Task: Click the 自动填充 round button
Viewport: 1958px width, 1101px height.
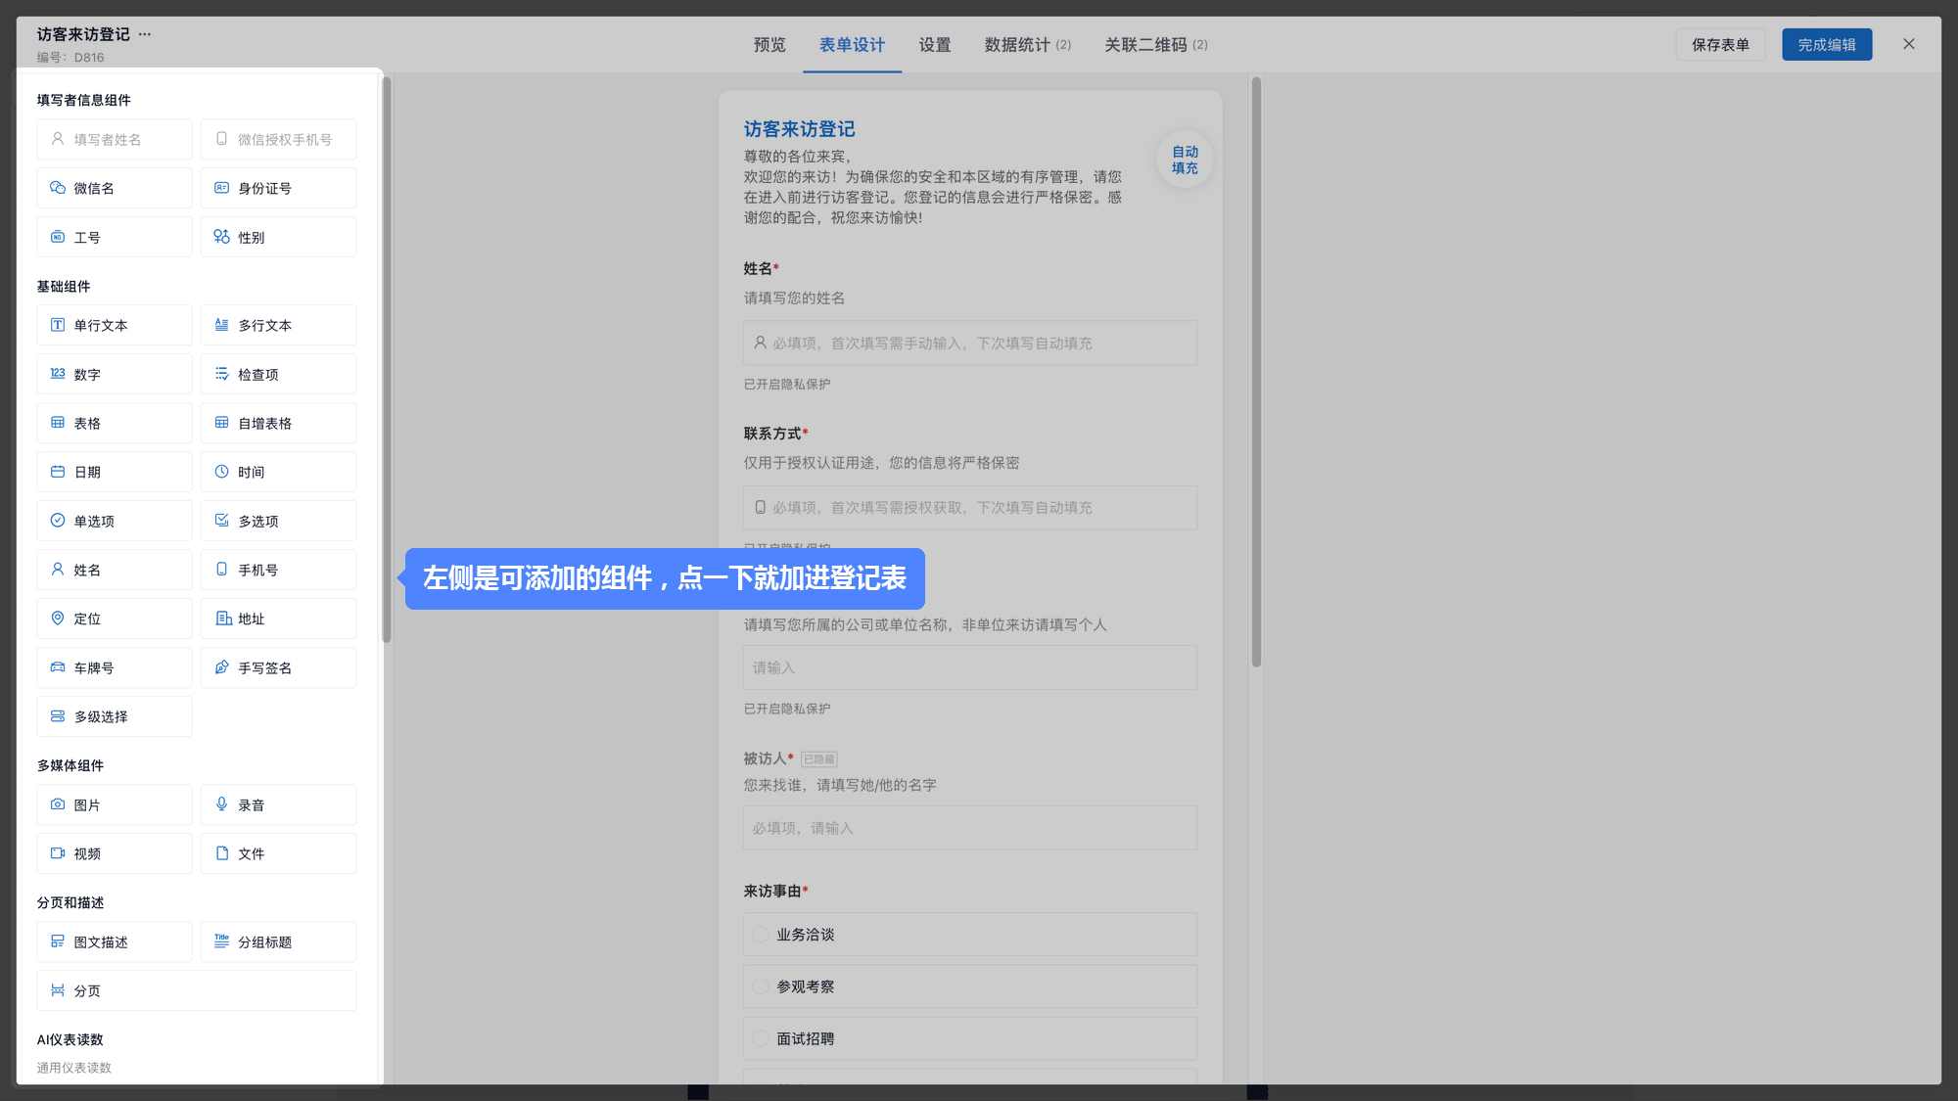Action: point(1185,160)
